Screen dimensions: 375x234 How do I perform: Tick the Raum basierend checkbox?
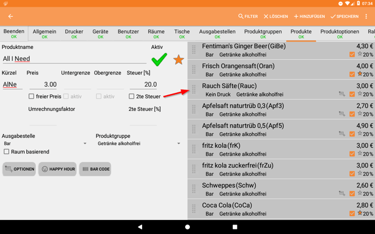(x=7, y=152)
